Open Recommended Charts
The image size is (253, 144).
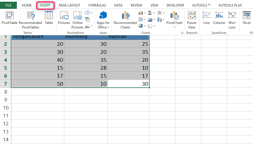[x=125, y=20]
